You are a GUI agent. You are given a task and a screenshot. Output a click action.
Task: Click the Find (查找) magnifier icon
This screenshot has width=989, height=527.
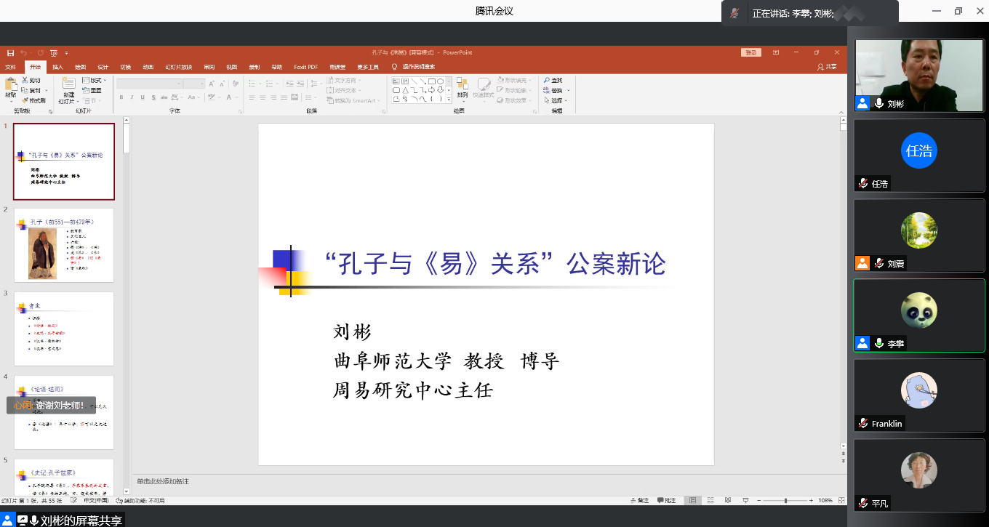click(x=546, y=80)
